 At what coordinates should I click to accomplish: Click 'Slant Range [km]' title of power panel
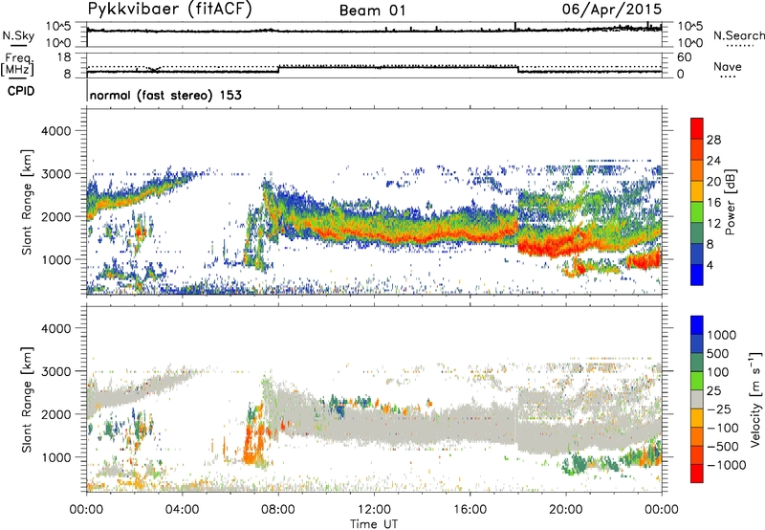(27, 202)
